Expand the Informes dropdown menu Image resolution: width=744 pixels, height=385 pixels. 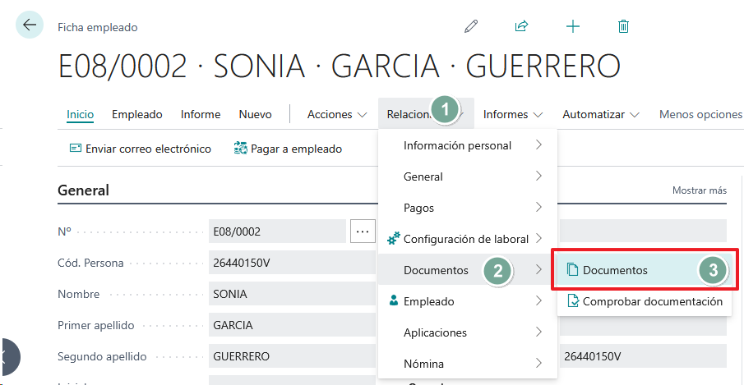click(x=513, y=114)
